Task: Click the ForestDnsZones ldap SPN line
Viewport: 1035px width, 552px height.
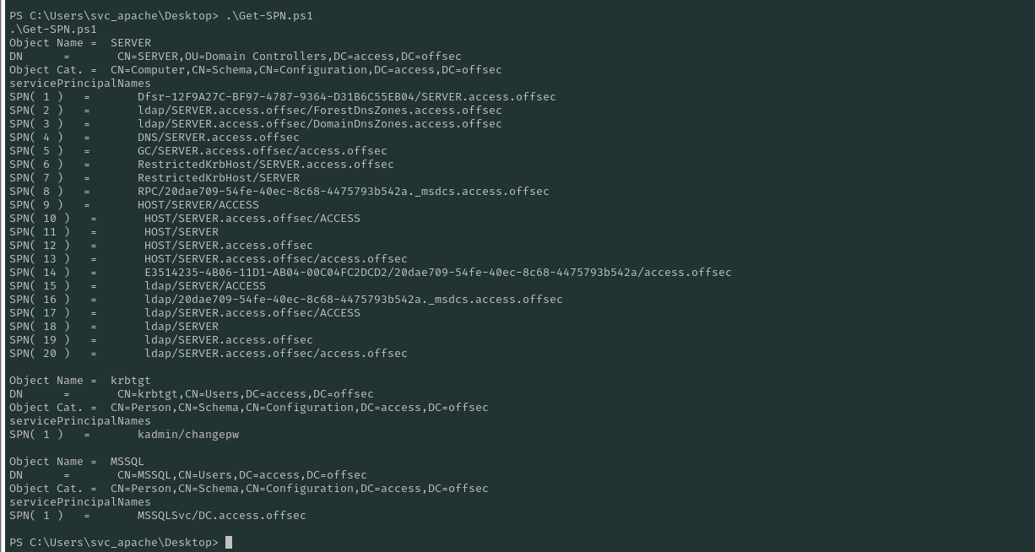Action: click(x=319, y=111)
